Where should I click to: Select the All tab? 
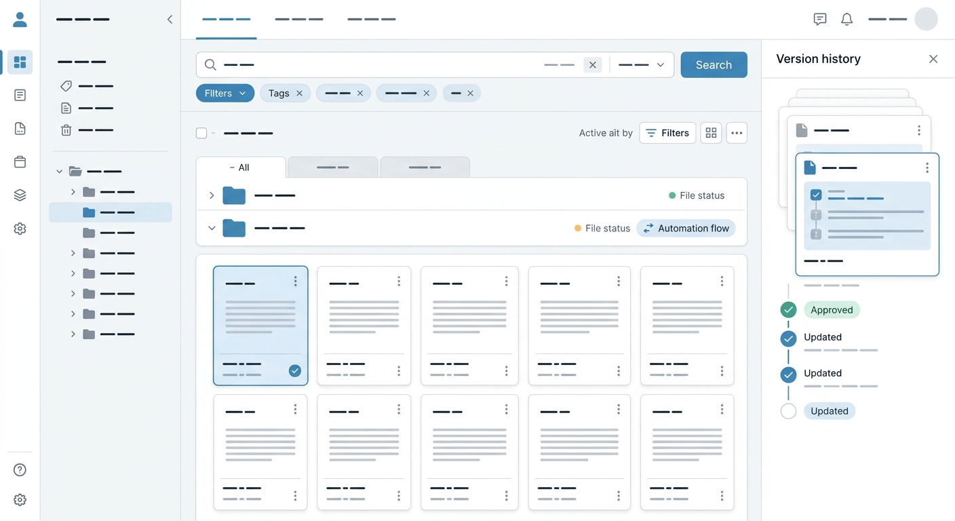[x=241, y=168]
